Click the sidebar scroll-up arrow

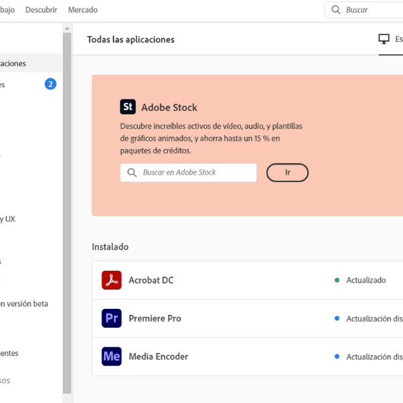[67, 28]
